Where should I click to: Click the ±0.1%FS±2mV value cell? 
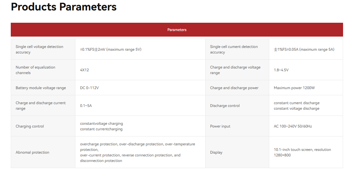pos(111,49)
